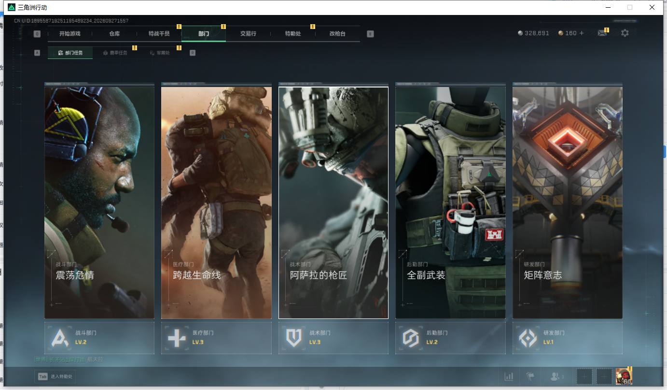Click the gold coin currency icon
667x390 pixels.
click(561, 33)
